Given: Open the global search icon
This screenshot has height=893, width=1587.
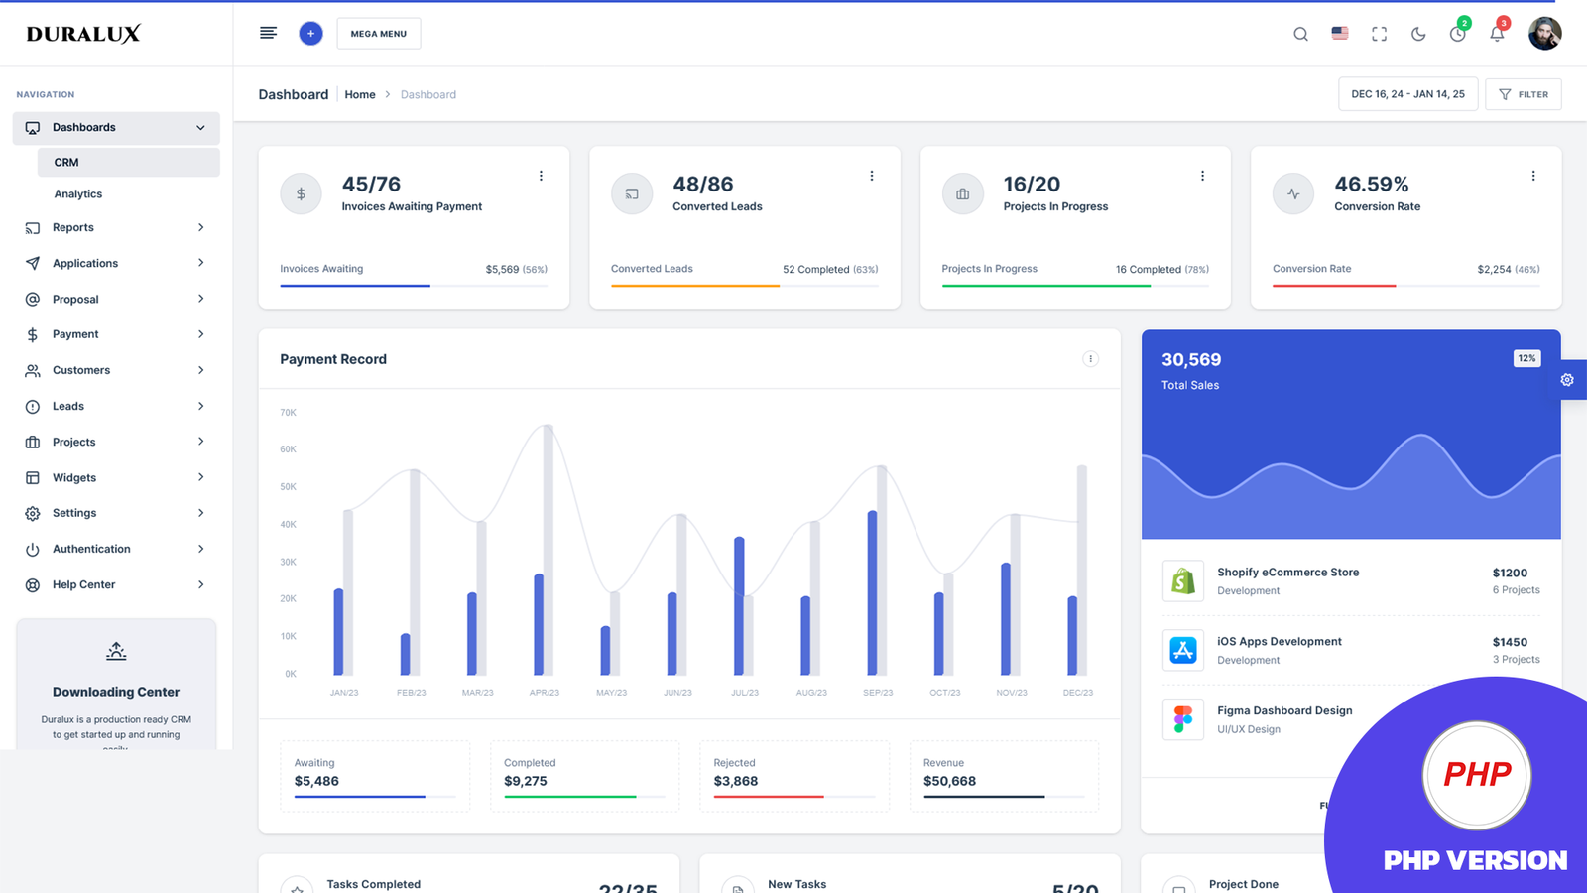Looking at the screenshot, I should (x=1300, y=33).
